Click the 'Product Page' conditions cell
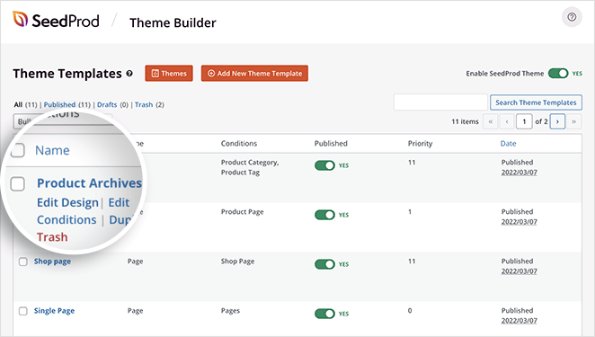 [x=242, y=212]
